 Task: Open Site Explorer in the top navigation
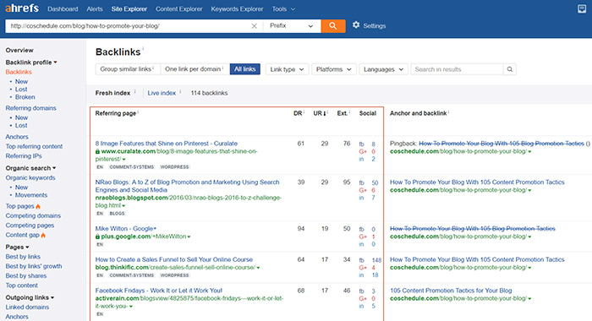tap(129, 8)
